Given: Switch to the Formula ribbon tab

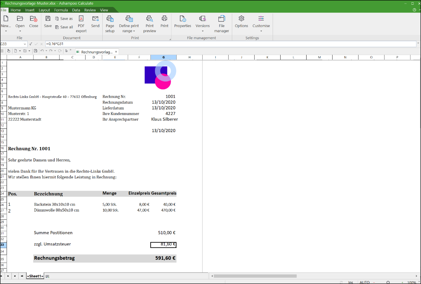Looking at the screenshot, I should (x=61, y=10).
